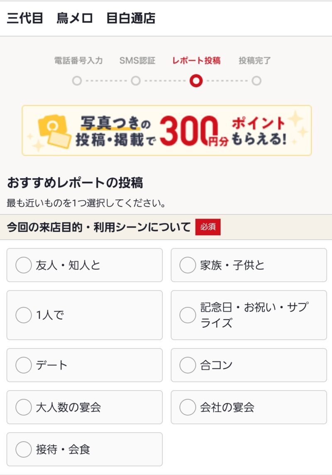332x475 pixels.
Task: Choose the 会社の宴会 radio option
Action: (x=188, y=407)
